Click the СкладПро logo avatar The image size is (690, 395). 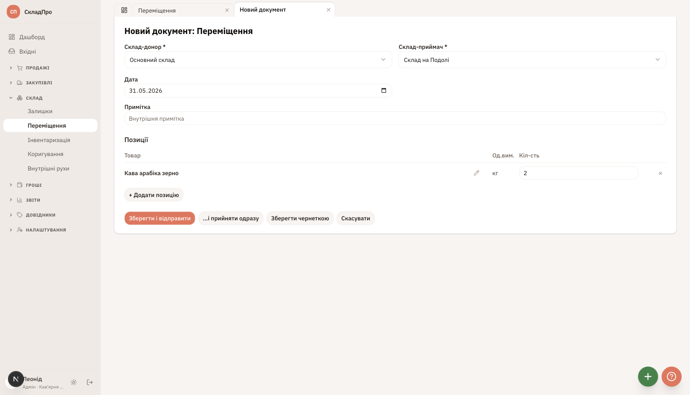pos(13,12)
